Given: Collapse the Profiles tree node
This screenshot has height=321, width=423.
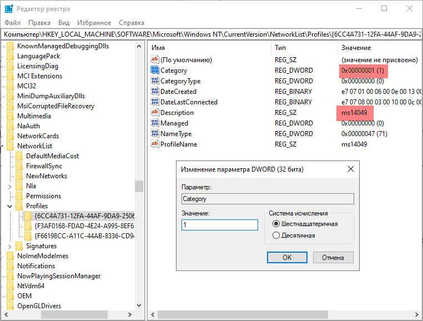Looking at the screenshot, I should (x=11, y=206).
